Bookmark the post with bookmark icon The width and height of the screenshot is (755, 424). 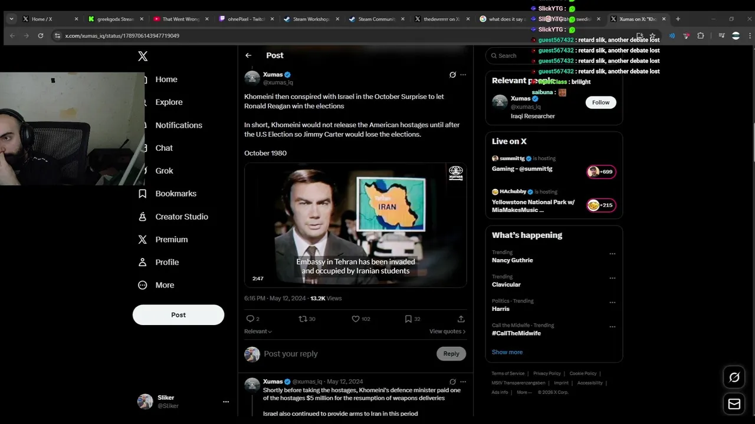(x=408, y=319)
